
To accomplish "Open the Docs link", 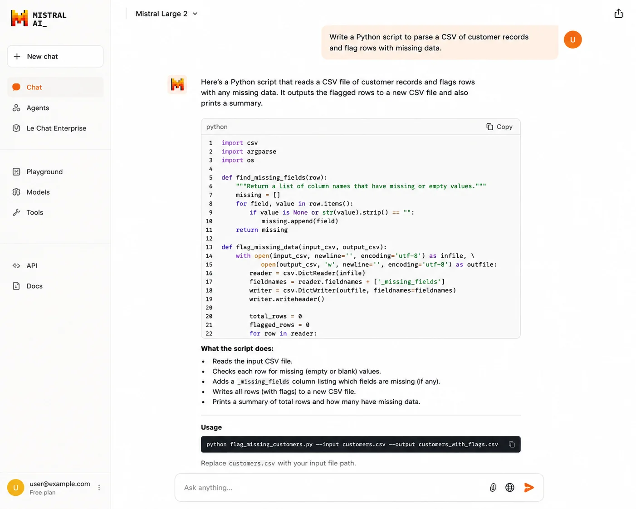I will (55, 286).
